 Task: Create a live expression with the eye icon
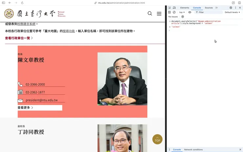point(190,12)
